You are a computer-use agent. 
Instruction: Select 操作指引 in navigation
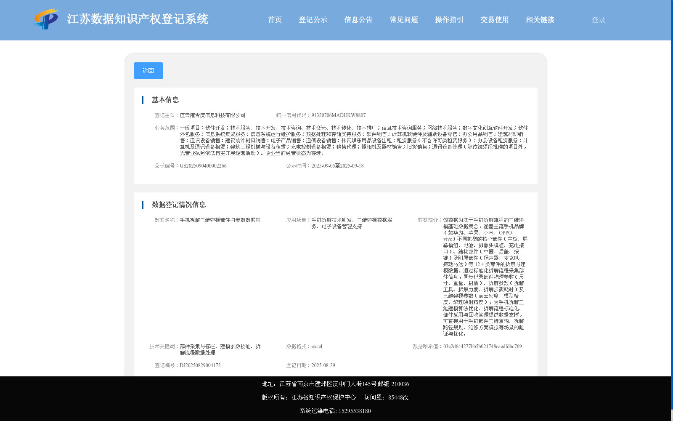[x=449, y=20]
